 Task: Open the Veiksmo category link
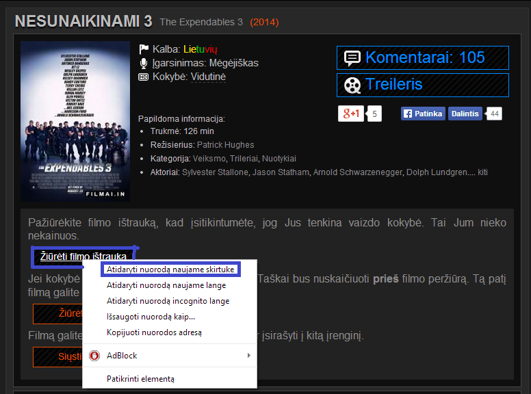tap(209, 159)
